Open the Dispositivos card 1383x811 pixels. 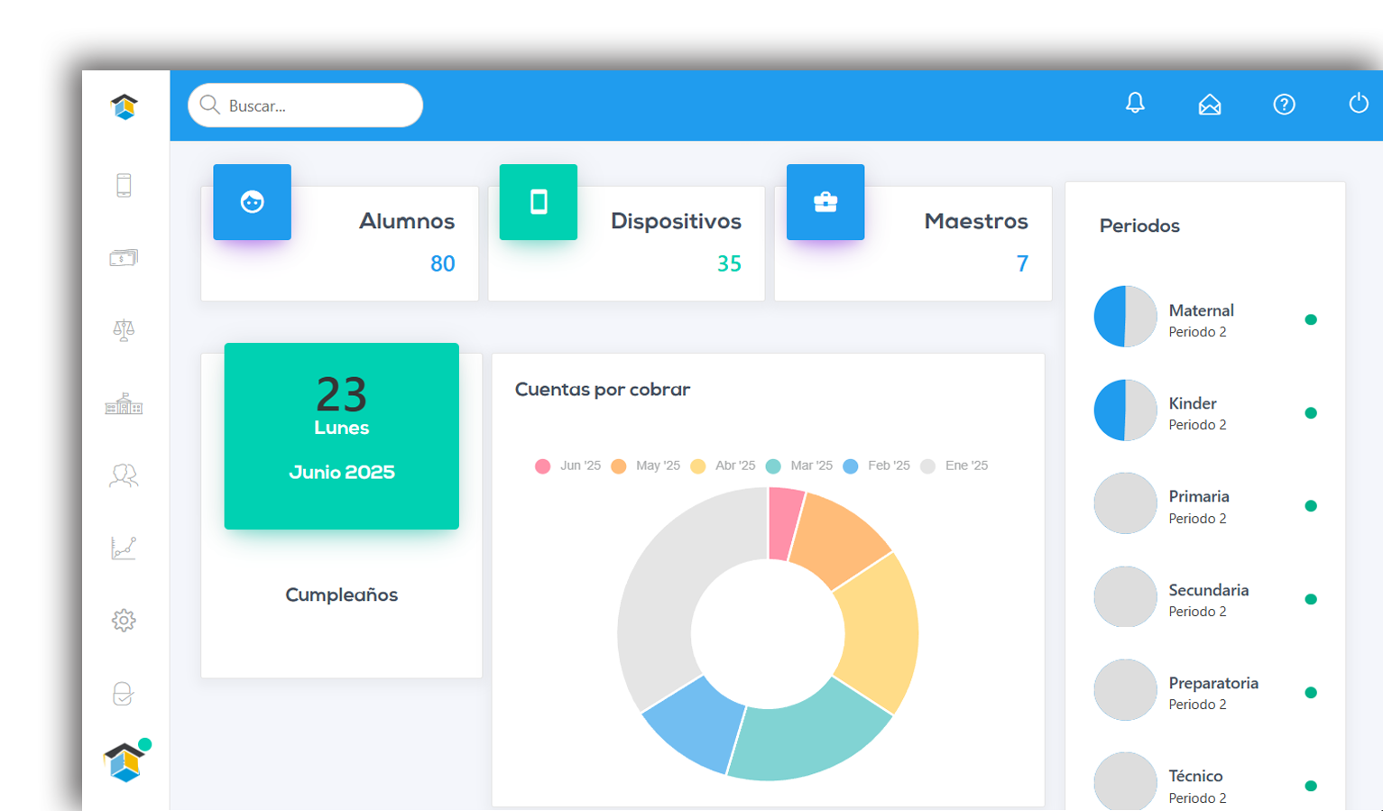(626, 244)
